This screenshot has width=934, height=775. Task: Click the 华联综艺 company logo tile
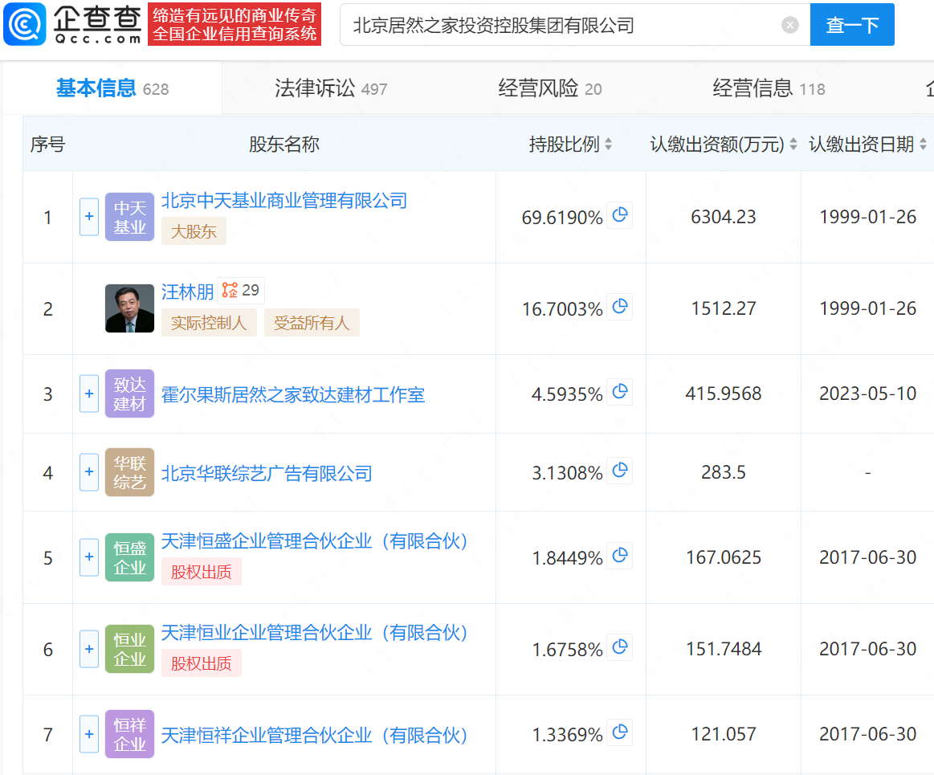tap(130, 472)
